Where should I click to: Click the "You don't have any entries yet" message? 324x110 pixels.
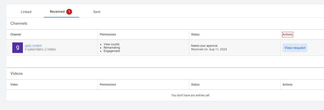190,95
